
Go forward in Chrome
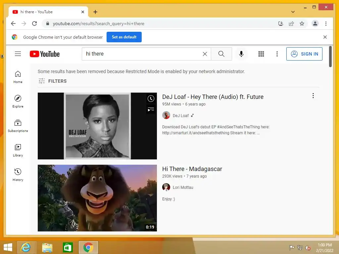(24, 23)
